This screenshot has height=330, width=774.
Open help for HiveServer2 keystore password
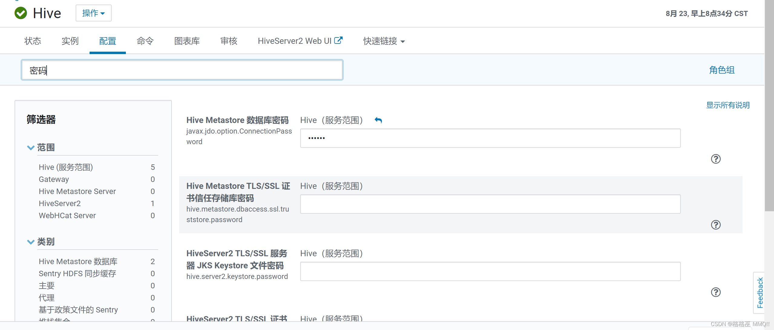pos(716,292)
